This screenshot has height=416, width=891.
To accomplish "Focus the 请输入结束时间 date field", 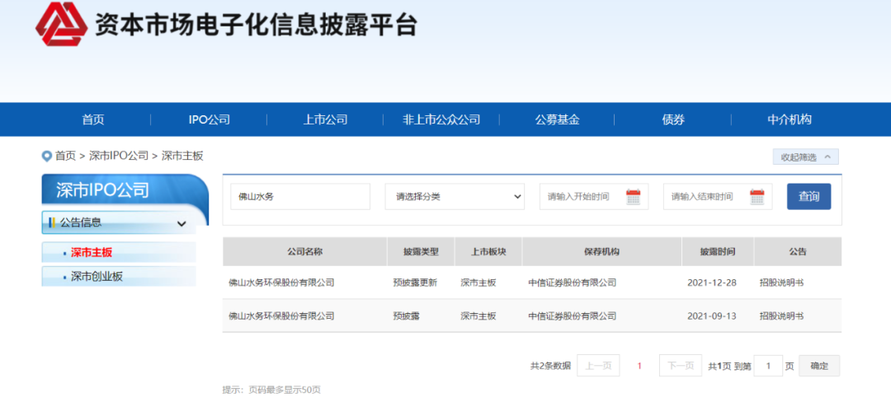I will 718,196.
